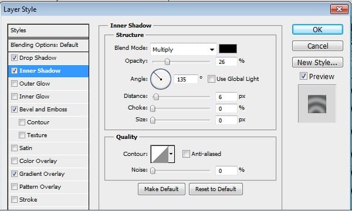Enable the Color Overlay checkbox
352x211 pixels.
(14, 161)
